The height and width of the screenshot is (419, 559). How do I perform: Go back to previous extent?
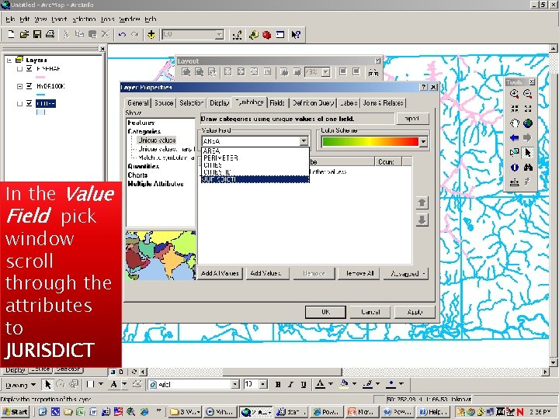coord(514,137)
